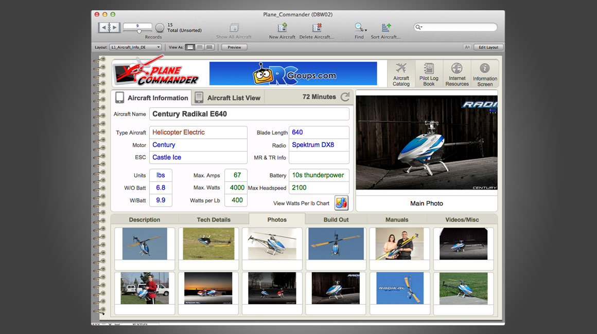The image size is (597, 334).
Task: Open the Videos/Misc tab
Action: click(x=462, y=219)
